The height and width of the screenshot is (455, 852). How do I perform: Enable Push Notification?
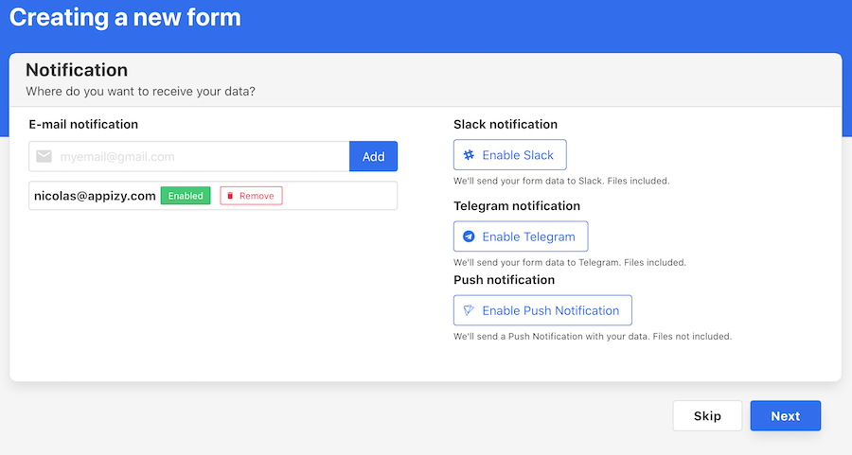542,310
